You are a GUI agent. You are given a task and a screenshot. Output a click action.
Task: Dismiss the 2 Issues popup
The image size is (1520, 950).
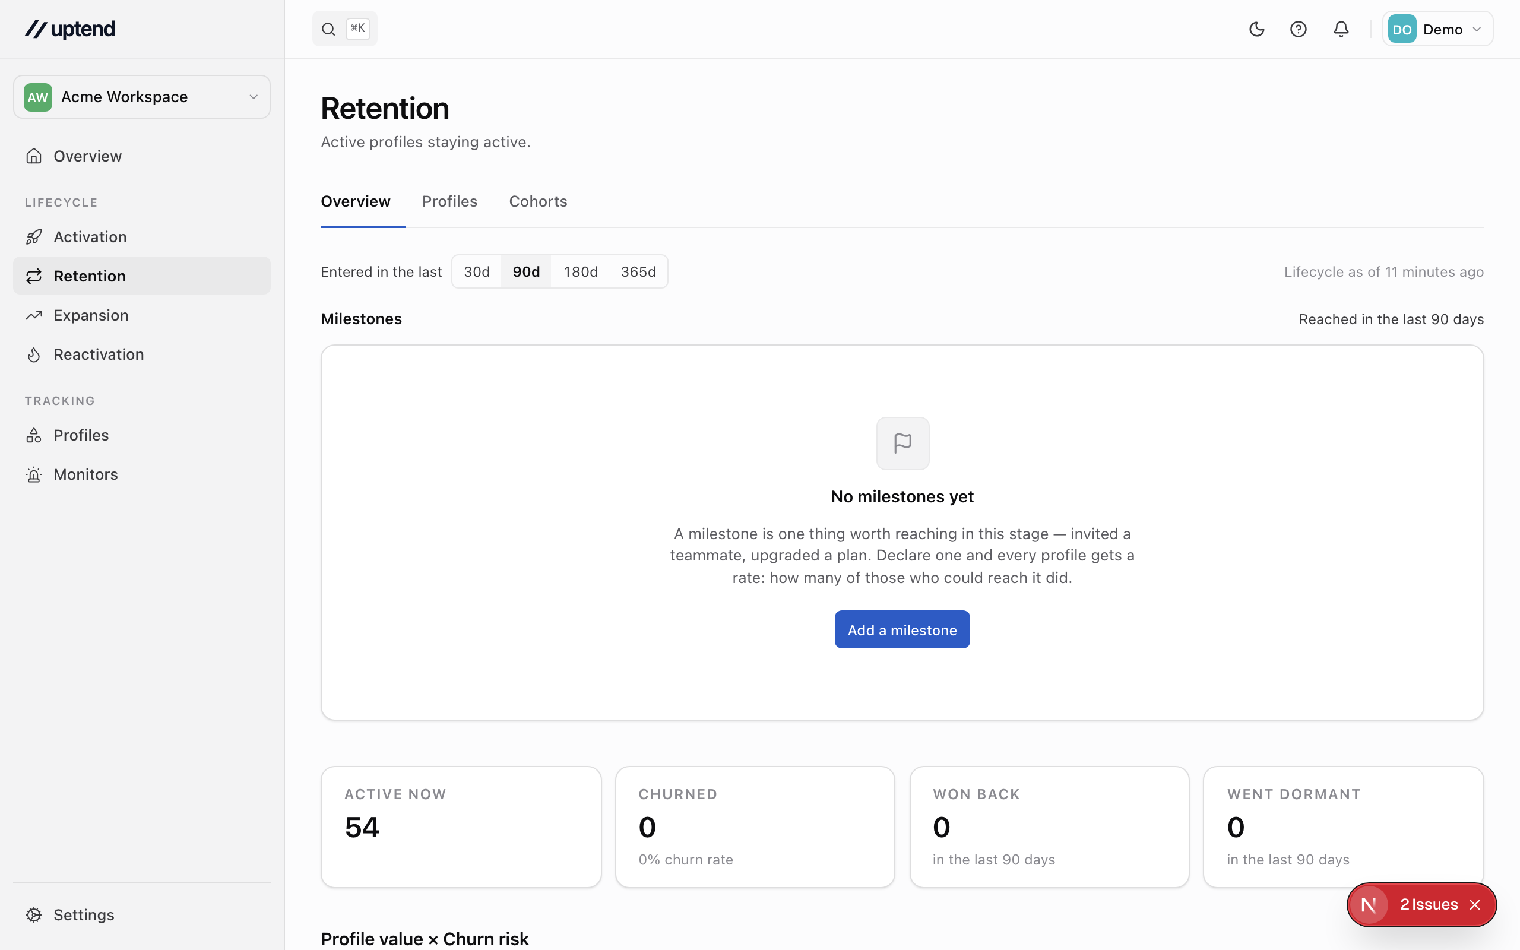click(1475, 905)
